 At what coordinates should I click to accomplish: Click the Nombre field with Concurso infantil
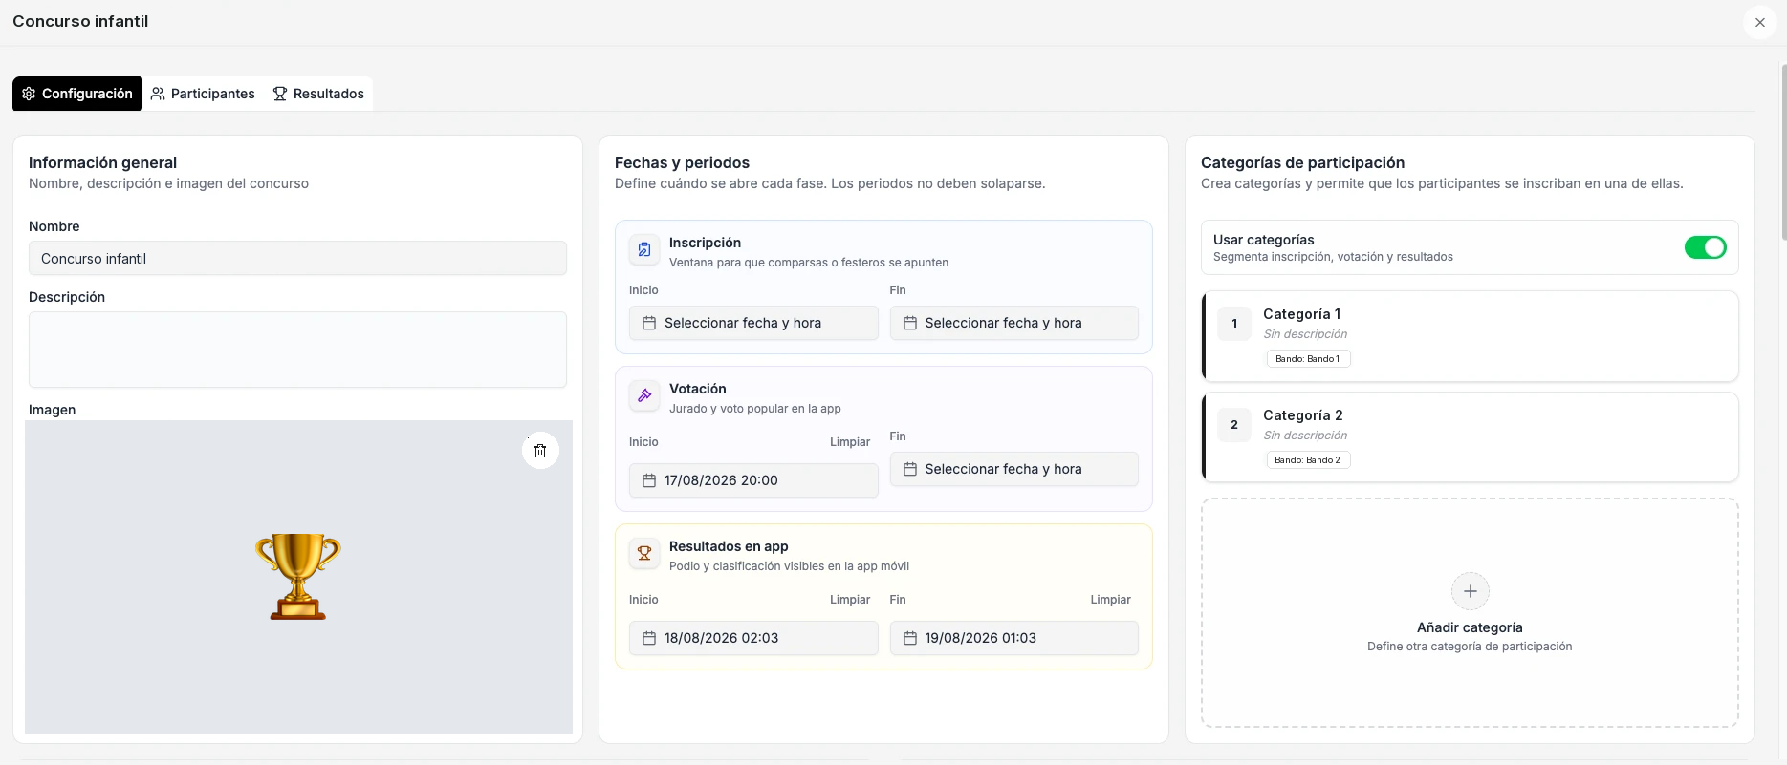297,259
